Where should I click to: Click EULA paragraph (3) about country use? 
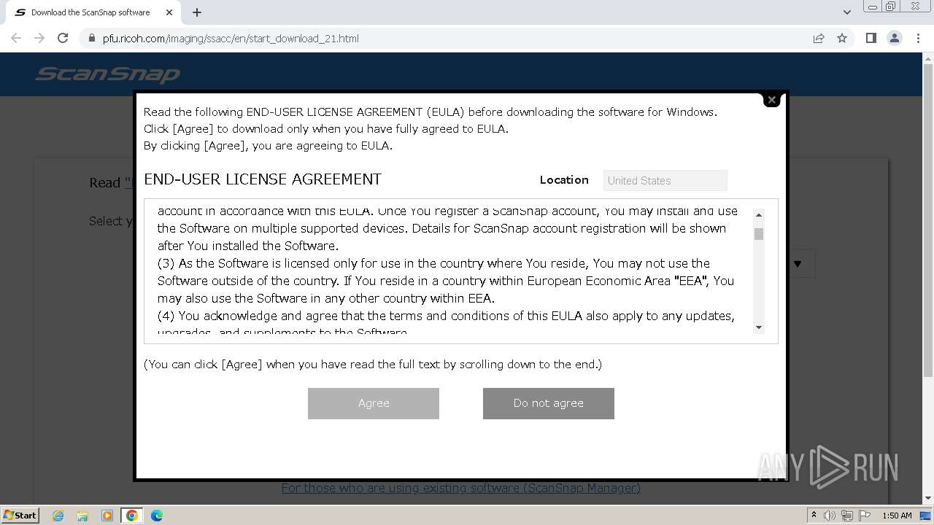pos(446,281)
